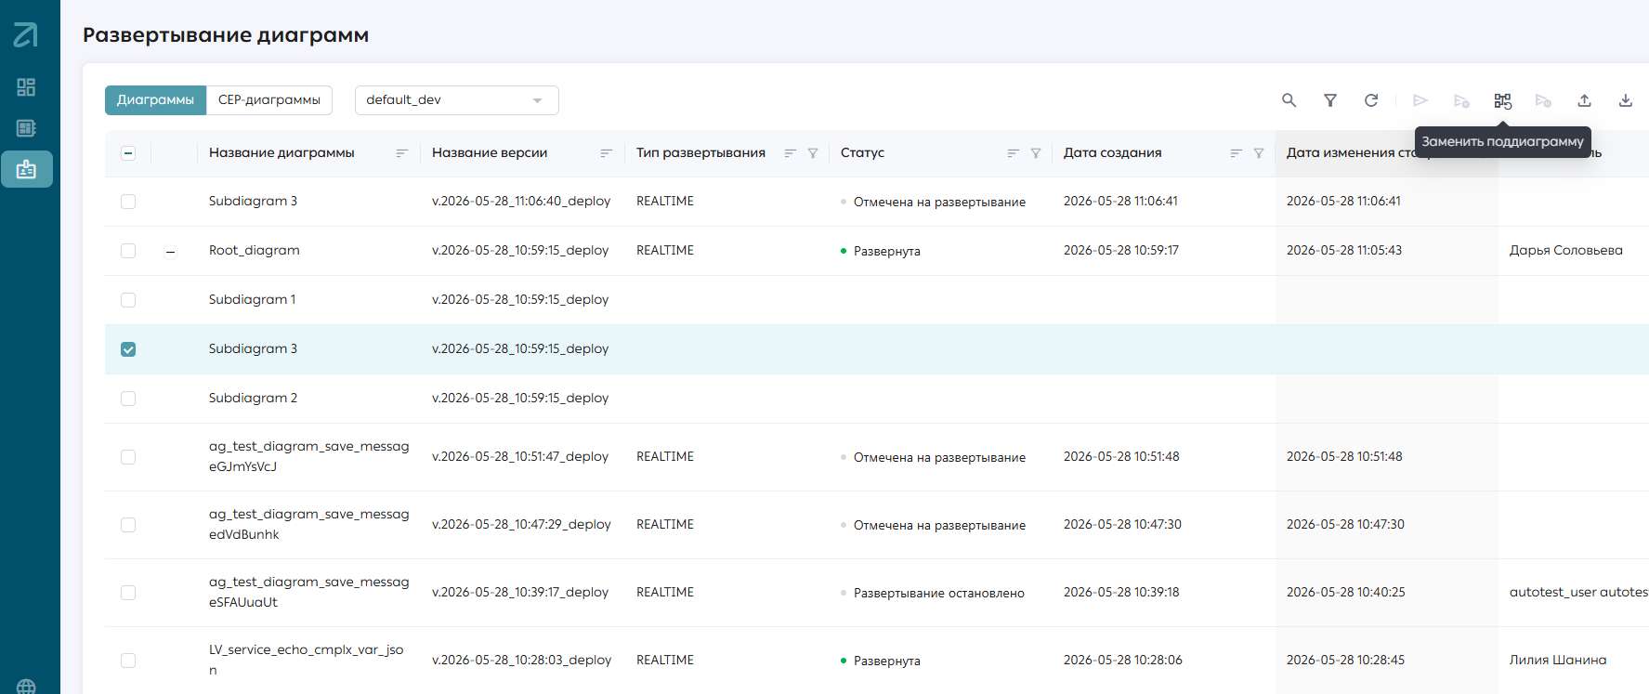This screenshot has height=694, width=1649.
Task: Open the default_dev environment dropdown
Action: click(x=456, y=100)
